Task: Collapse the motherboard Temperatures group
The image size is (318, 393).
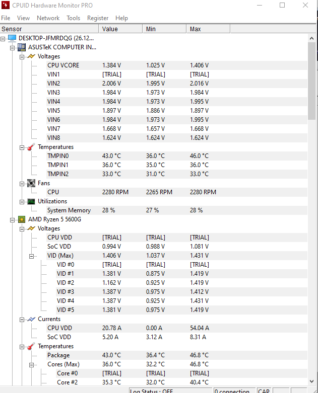Action: click(22, 147)
